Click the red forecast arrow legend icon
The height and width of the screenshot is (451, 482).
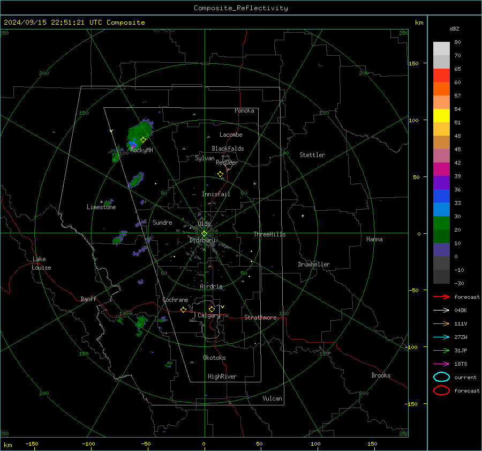click(441, 297)
